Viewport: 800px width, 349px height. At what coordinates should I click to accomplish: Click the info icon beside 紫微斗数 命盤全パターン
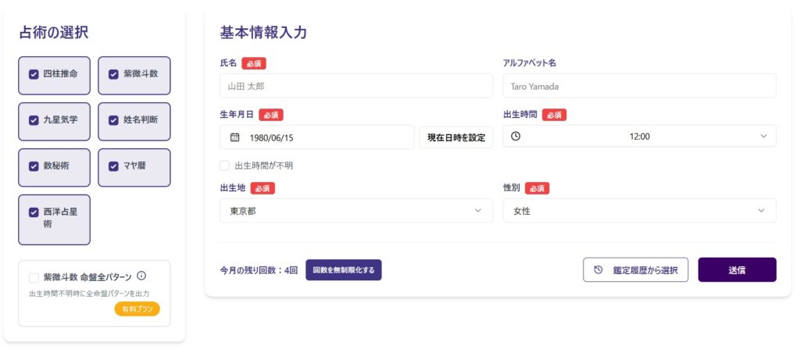coord(141,276)
